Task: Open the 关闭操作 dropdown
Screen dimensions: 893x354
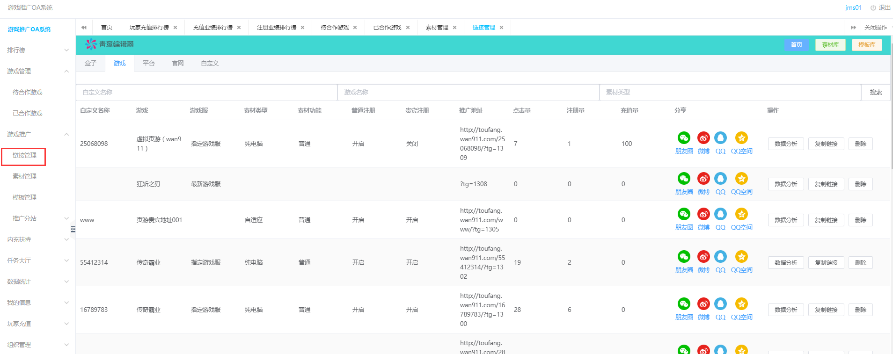Action: (875, 28)
